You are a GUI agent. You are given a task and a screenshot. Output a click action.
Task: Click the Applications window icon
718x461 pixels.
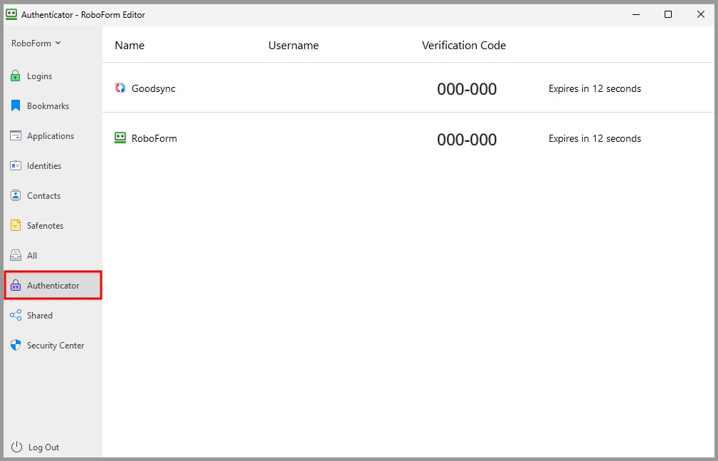[x=16, y=135]
